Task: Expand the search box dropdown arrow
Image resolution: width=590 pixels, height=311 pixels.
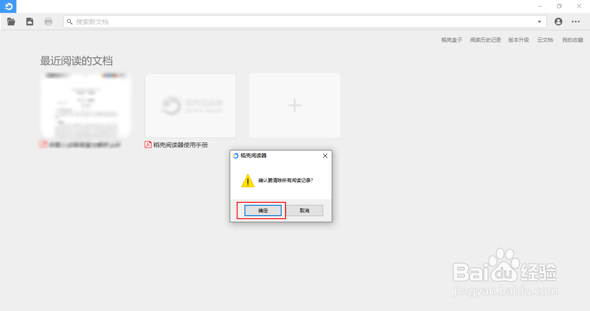Action: pos(539,22)
